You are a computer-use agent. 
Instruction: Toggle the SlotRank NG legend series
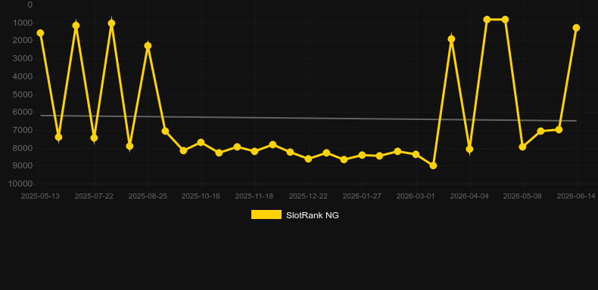pyautogui.click(x=294, y=215)
